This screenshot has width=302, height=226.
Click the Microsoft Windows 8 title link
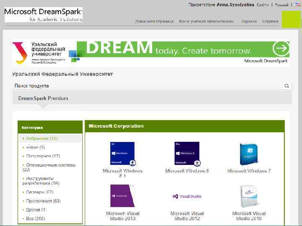coord(187,171)
